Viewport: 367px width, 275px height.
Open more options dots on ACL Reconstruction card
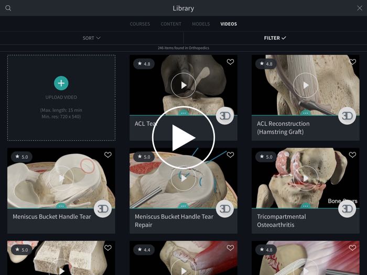coord(306,113)
